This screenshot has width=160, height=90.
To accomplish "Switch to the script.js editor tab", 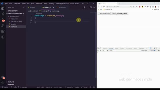I will (x=32, y=7).
